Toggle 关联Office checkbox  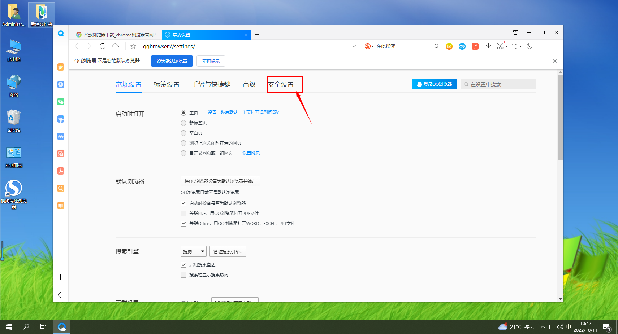pos(183,224)
